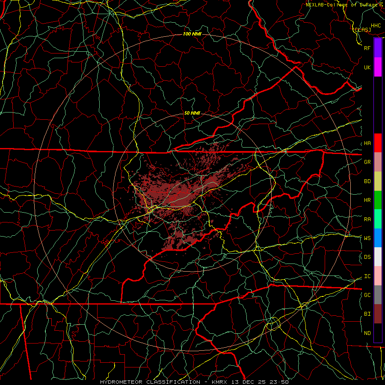This screenshot has height=385, width=385.
Task: Click the 'RA' legend label
Action: [367, 219]
